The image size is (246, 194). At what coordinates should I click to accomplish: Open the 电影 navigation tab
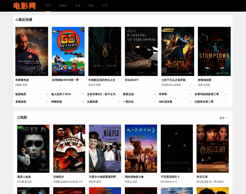91,5
